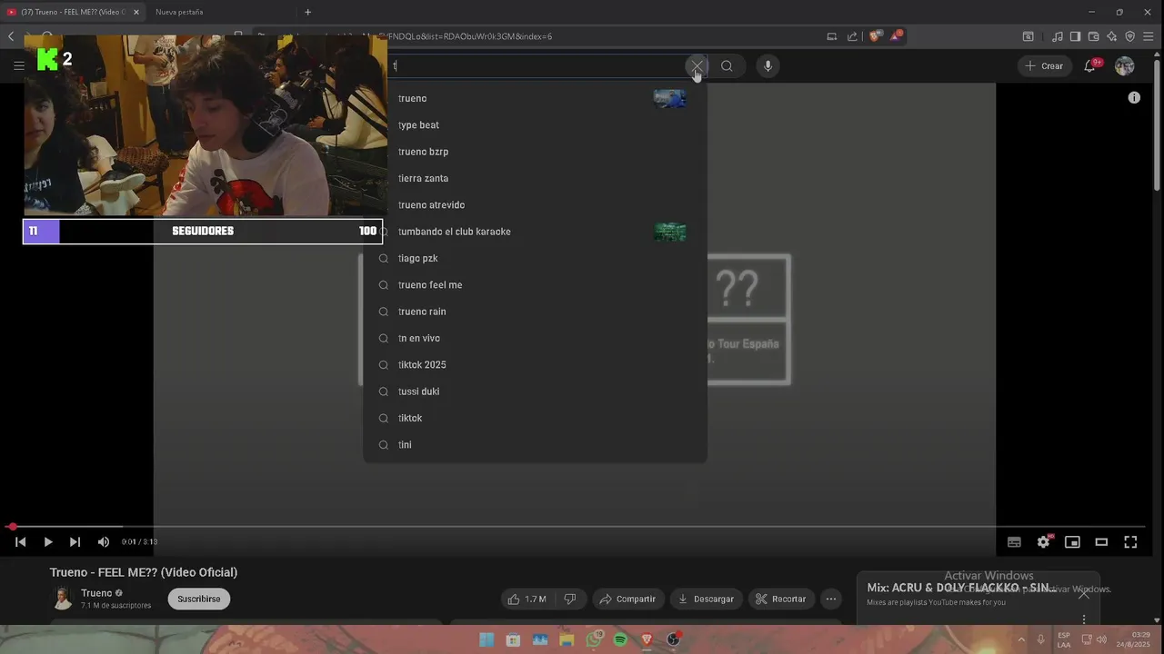The height and width of the screenshot is (654, 1164).
Task: Open a new browser tab with plus
Action: click(307, 12)
